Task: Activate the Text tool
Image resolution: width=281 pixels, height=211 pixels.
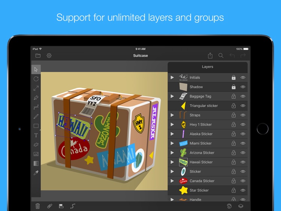Action: (x=36, y=135)
